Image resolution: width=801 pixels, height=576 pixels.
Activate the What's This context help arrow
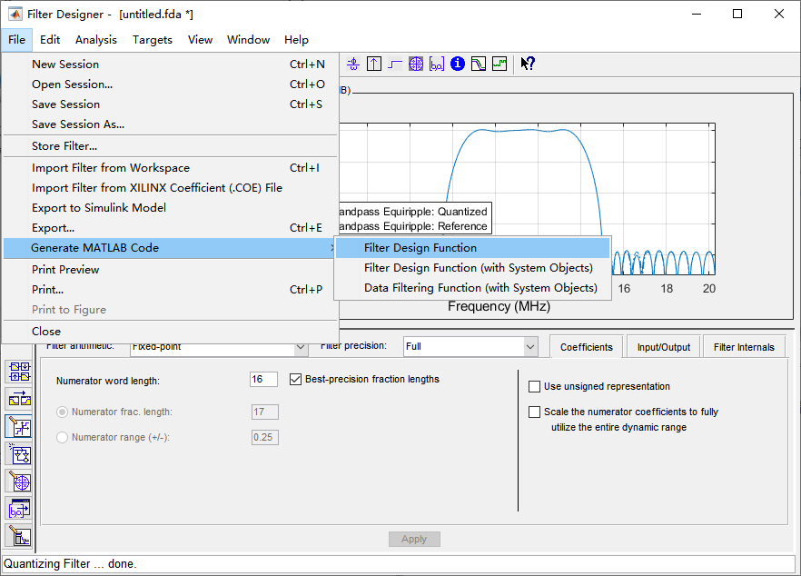click(x=527, y=64)
